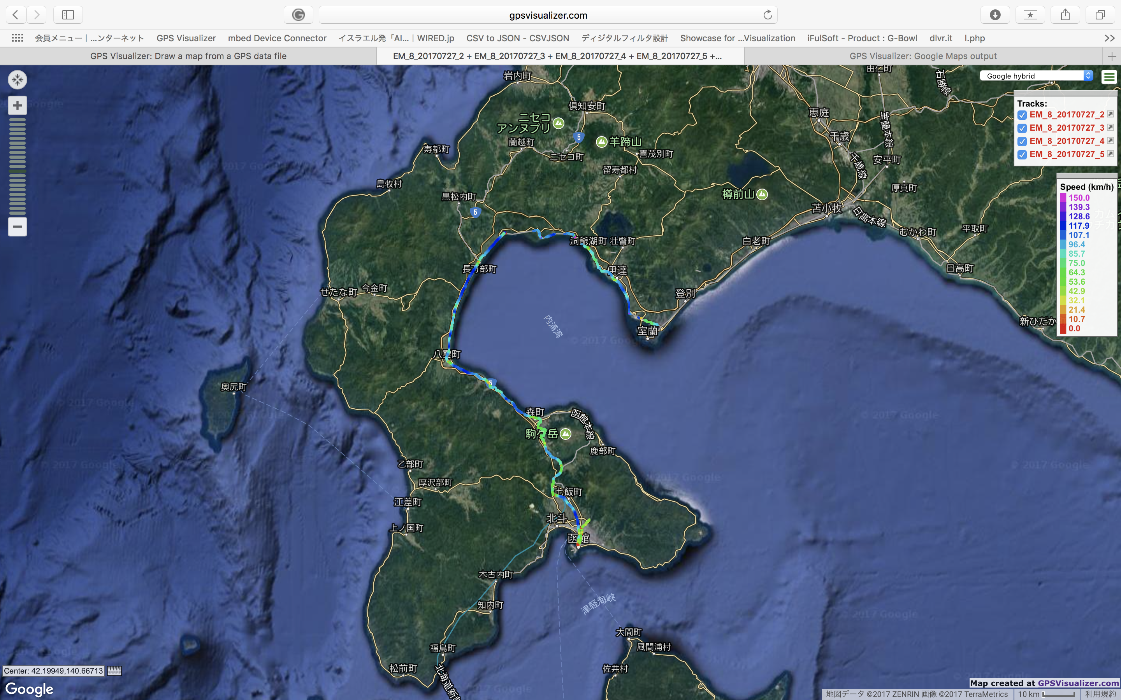The width and height of the screenshot is (1121, 700).
Task: Open CSV to JSON - CSVJSON bookmark
Action: (x=517, y=38)
